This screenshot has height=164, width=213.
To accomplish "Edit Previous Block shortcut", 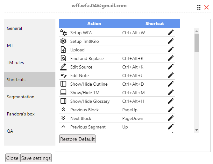I will (171, 110).
